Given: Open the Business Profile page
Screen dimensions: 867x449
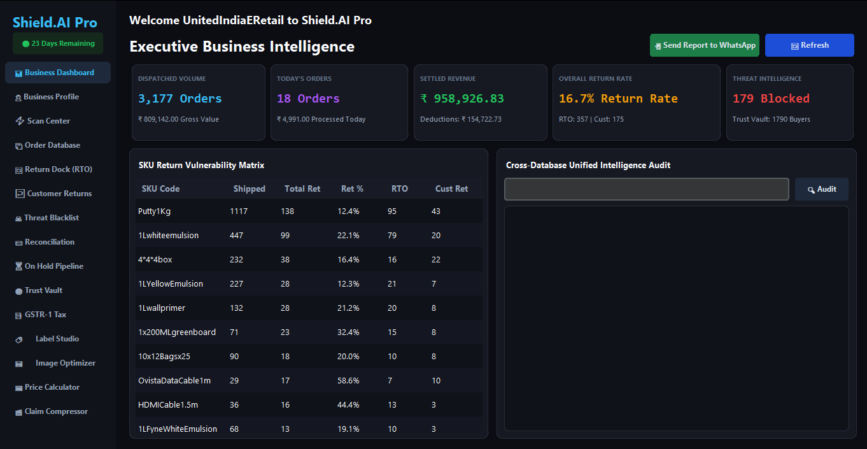Looking at the screenshot, I should click(x=58, y=97).
